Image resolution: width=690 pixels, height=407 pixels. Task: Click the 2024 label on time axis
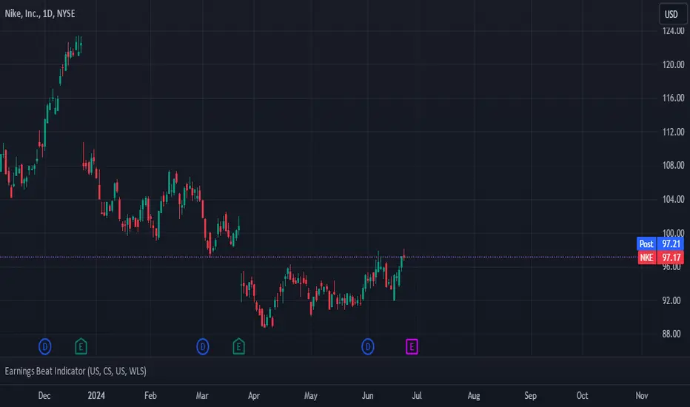pyautogui.click(x=96, y=396)
